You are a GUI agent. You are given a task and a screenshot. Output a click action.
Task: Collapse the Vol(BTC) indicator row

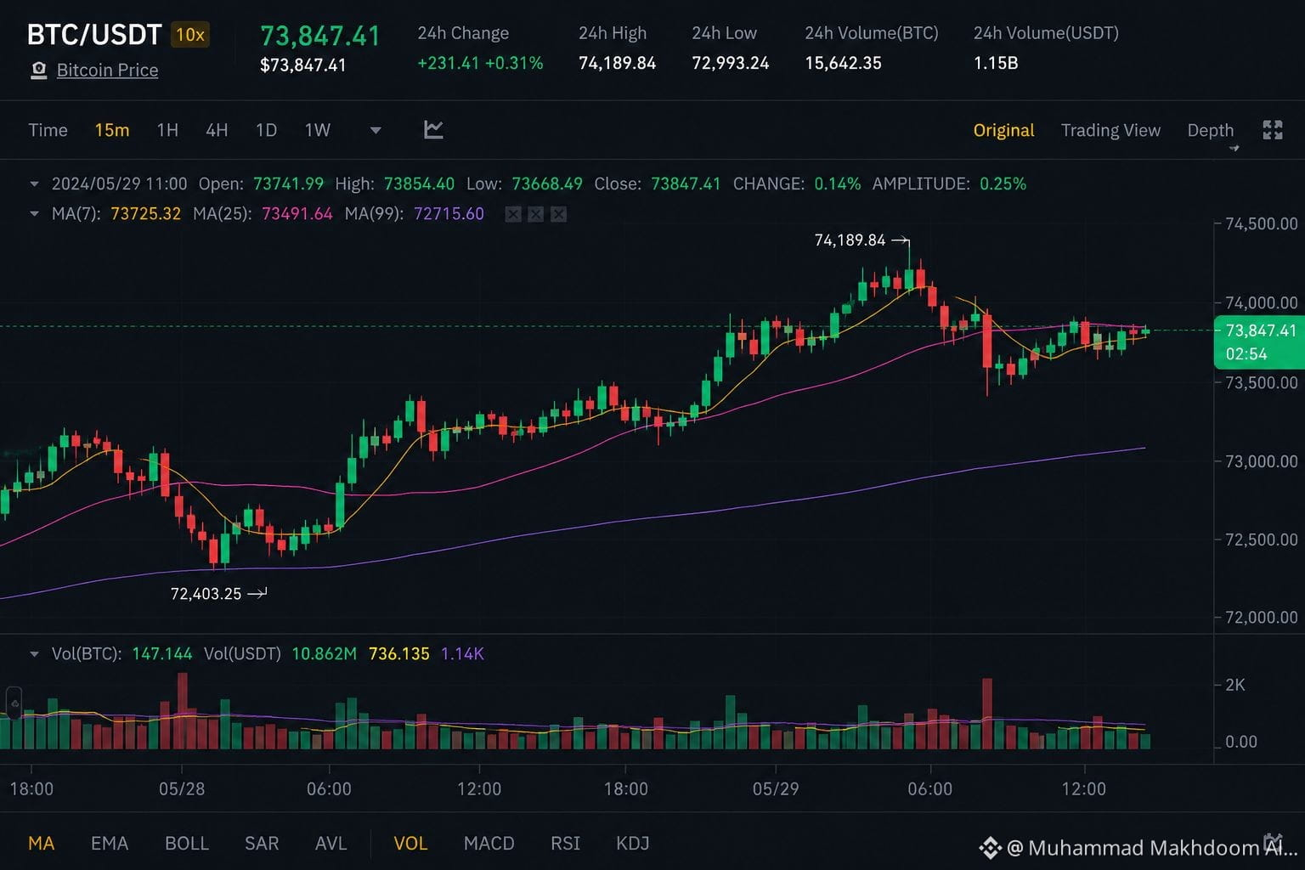coord(35,654)
